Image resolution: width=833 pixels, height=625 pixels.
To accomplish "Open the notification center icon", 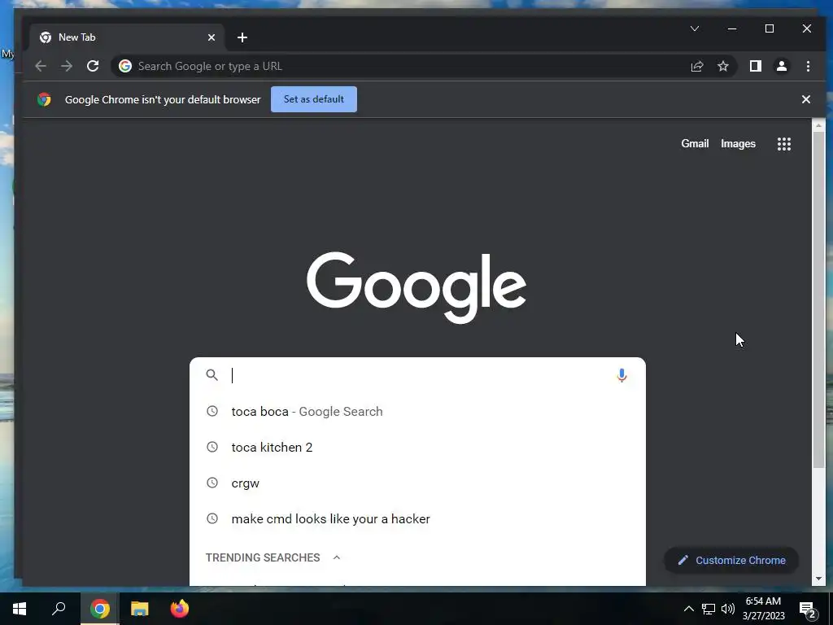I will pyautogui.click(x=808, y=610).
